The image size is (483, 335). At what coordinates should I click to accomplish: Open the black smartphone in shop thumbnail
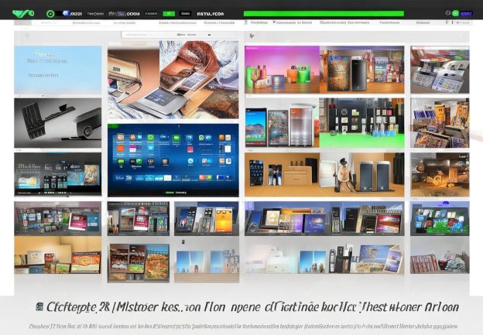pyautogui.click(x=362, y=70)
